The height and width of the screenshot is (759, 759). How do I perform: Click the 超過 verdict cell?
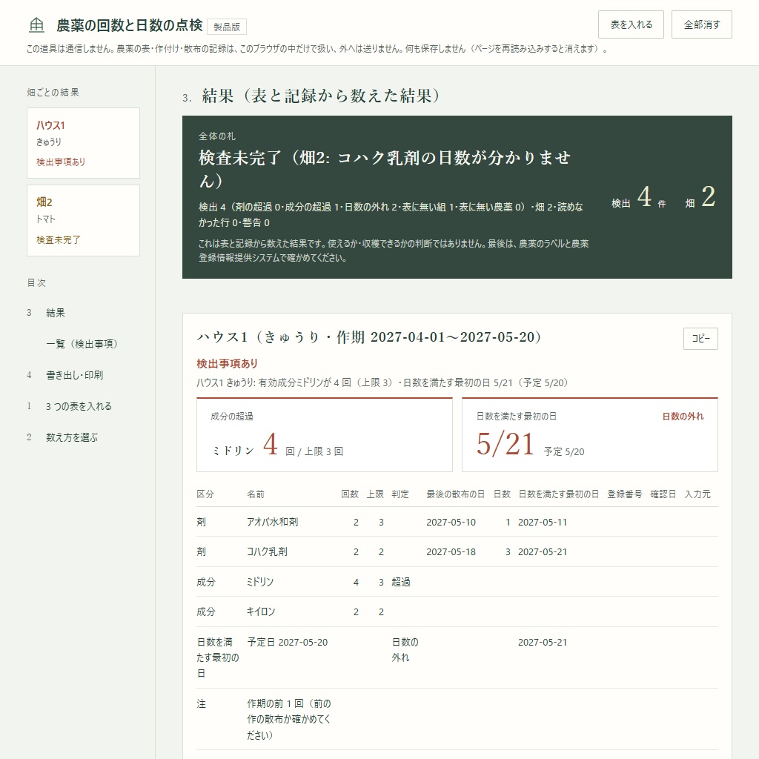coord(401,582)
